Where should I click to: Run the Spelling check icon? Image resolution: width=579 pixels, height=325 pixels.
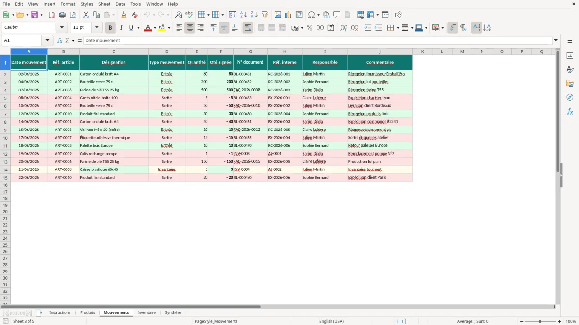pyautogui.click(x=189, y=15)
